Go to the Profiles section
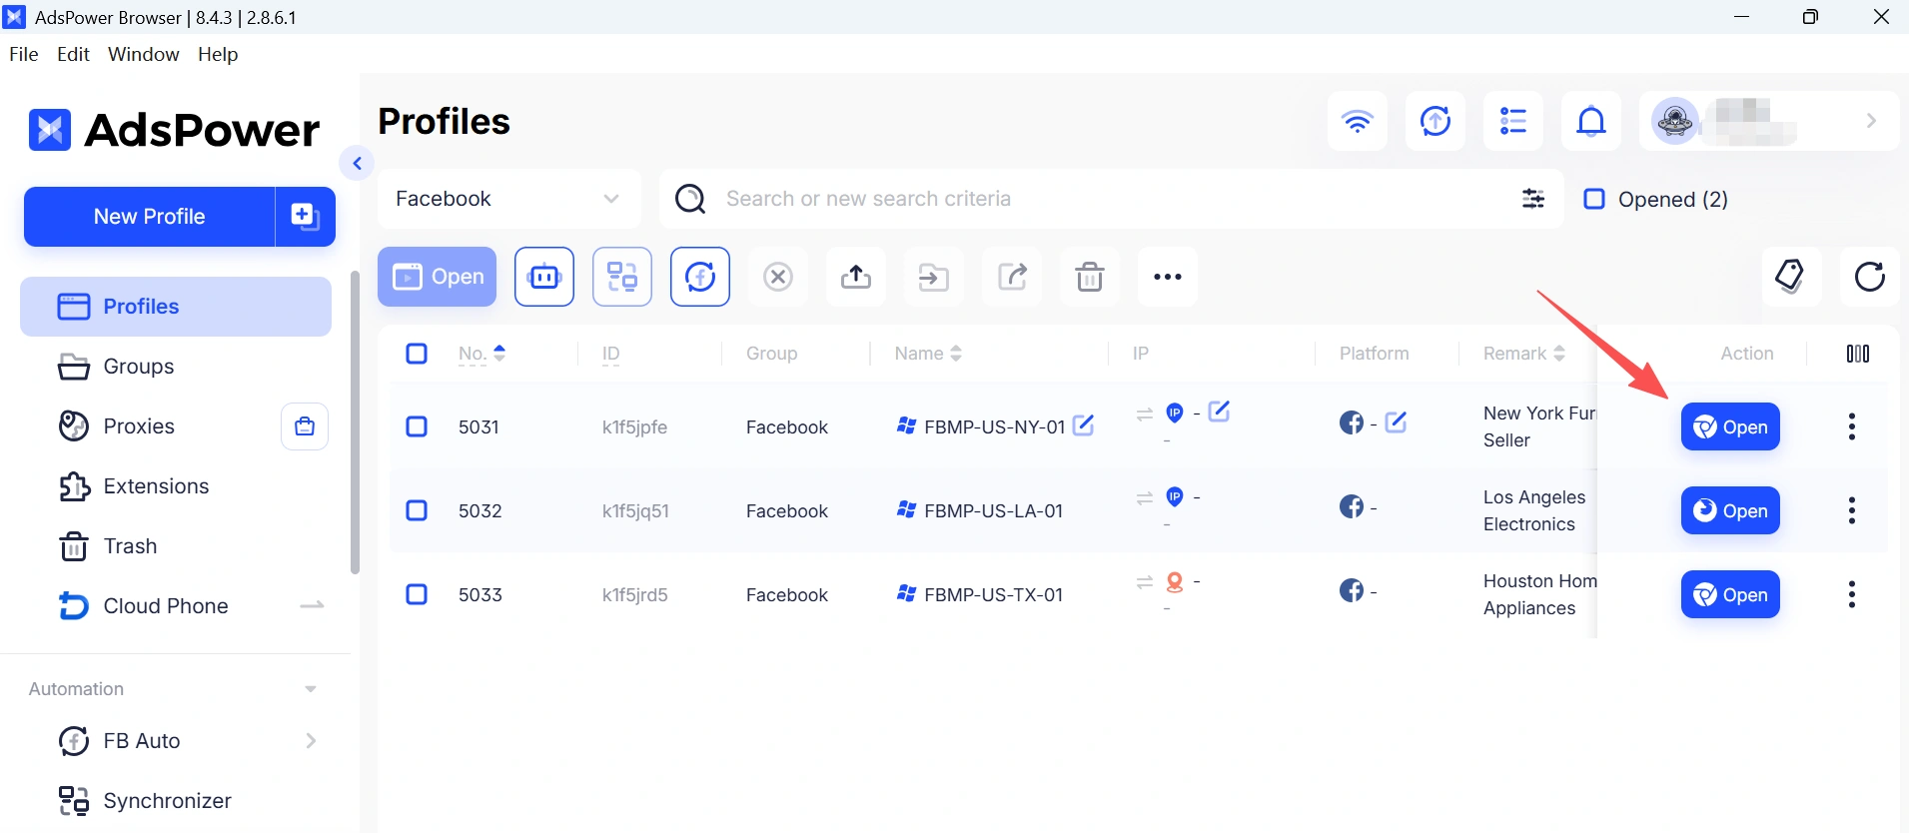Image resolution: width=1909 pixels, height=833 pixels. coord(176,307)
